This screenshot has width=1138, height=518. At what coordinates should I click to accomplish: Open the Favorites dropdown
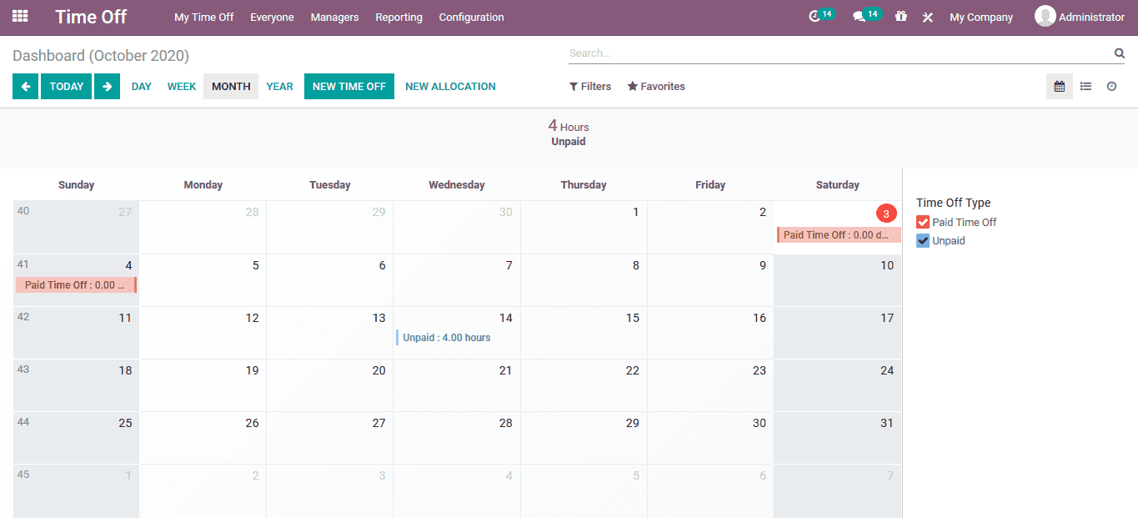[x=656, y=86]
